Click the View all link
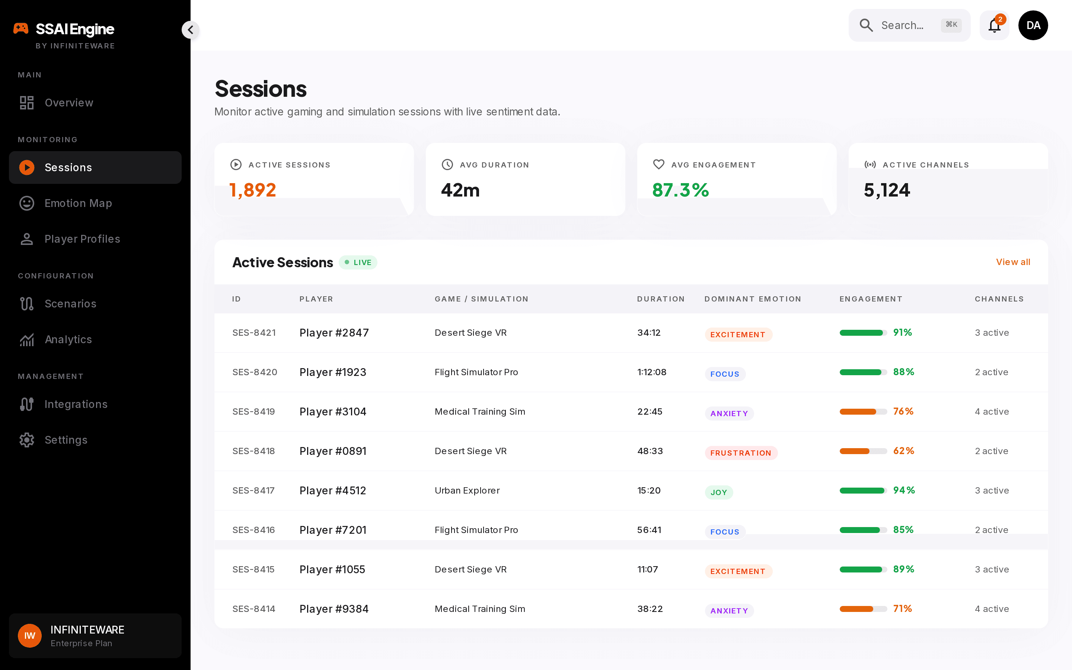Image resolution: width=1072 pixels, height=670 pixels. pos(1013,262)
